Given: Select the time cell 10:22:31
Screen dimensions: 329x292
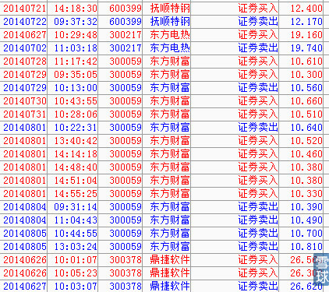Looking at the screenshot, I should [x=76, y=128].
